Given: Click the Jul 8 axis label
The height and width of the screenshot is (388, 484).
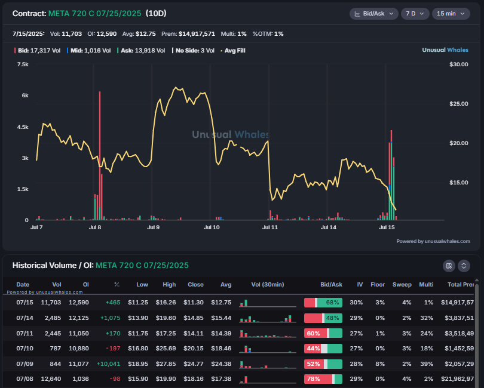Looking at the screenshot, I should click(x=95, y=227).
